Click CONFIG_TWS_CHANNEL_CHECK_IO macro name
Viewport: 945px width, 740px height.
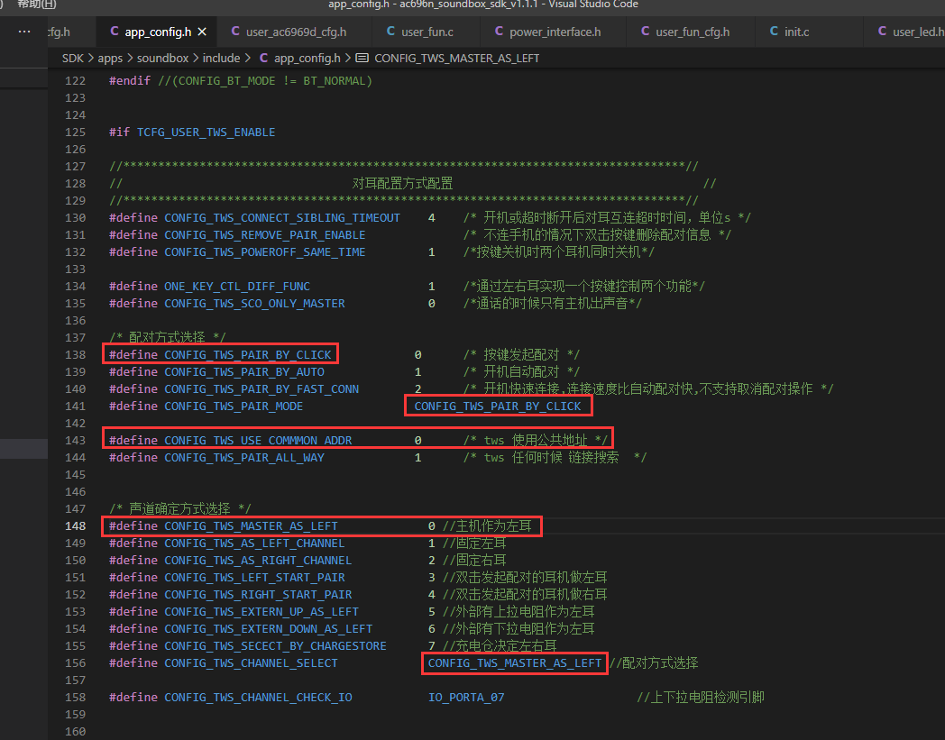click(x=259, y=698)
